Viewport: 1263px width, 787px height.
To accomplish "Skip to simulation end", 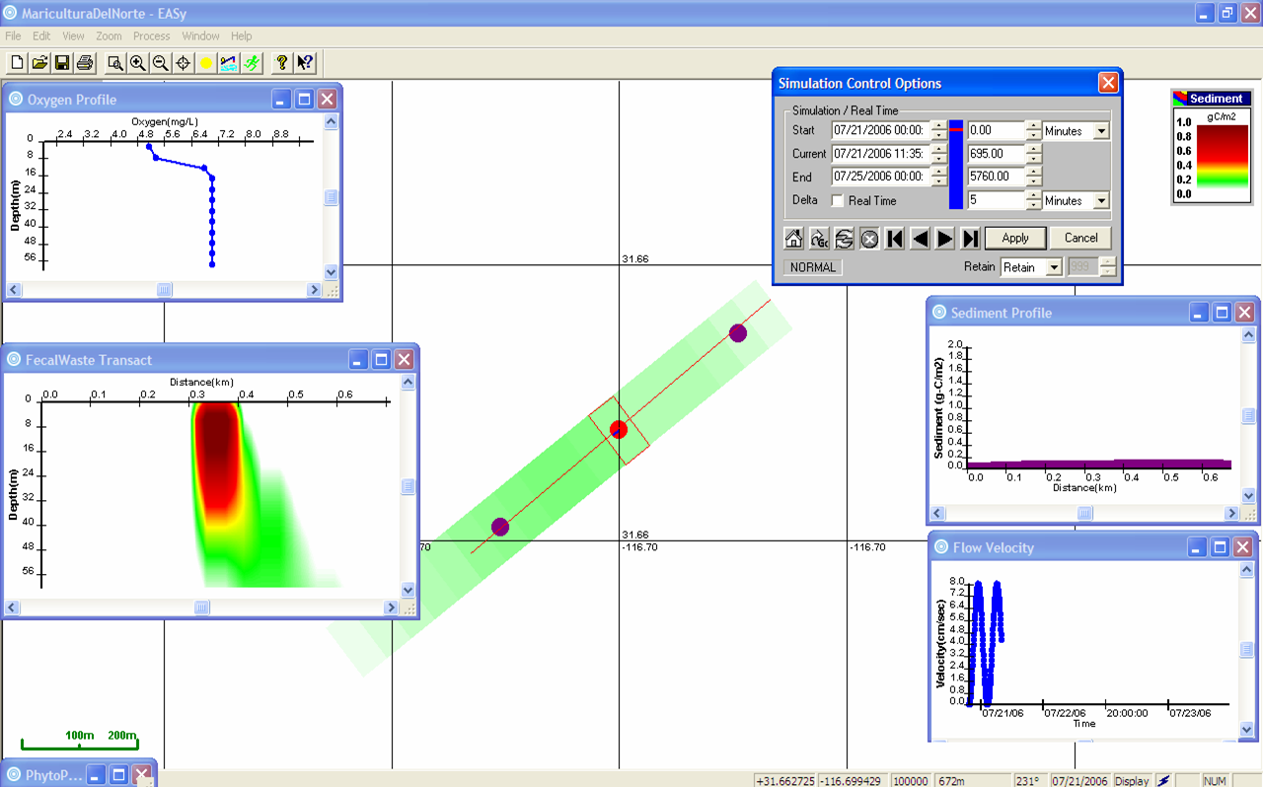I will (x=970, y=239).
